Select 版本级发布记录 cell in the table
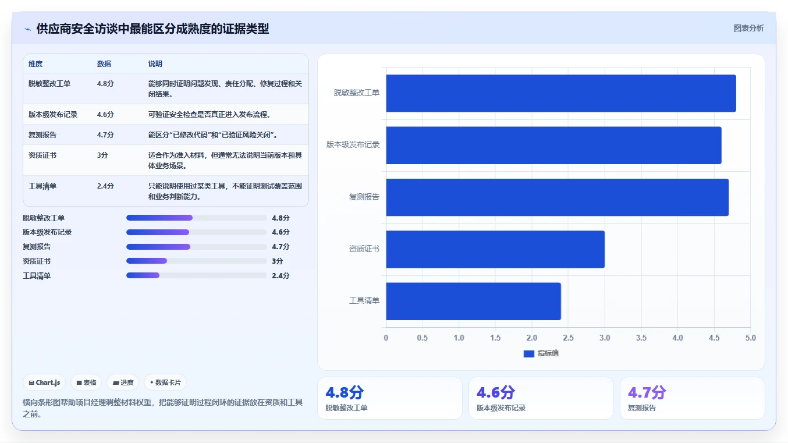788x443 pixels. (x=53, y=115)
